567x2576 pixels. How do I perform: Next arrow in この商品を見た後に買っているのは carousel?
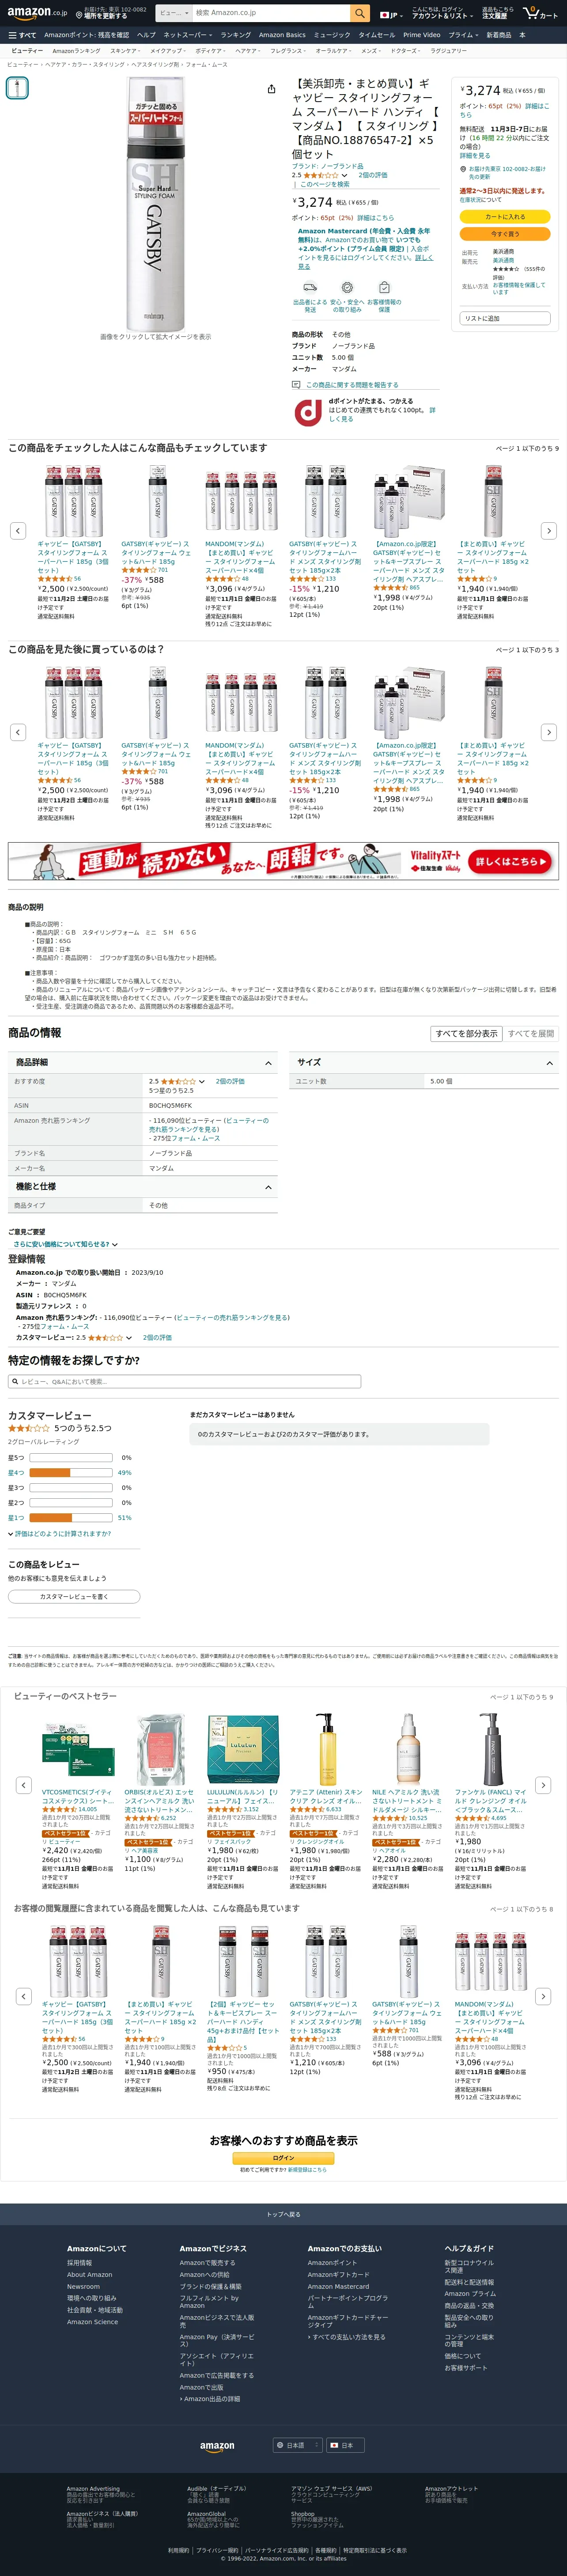coord(548,732)
